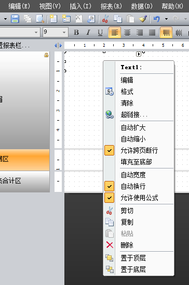Select Justify text alignment
The width and height of the screenshot is (189, 285).
click(152, 33)
